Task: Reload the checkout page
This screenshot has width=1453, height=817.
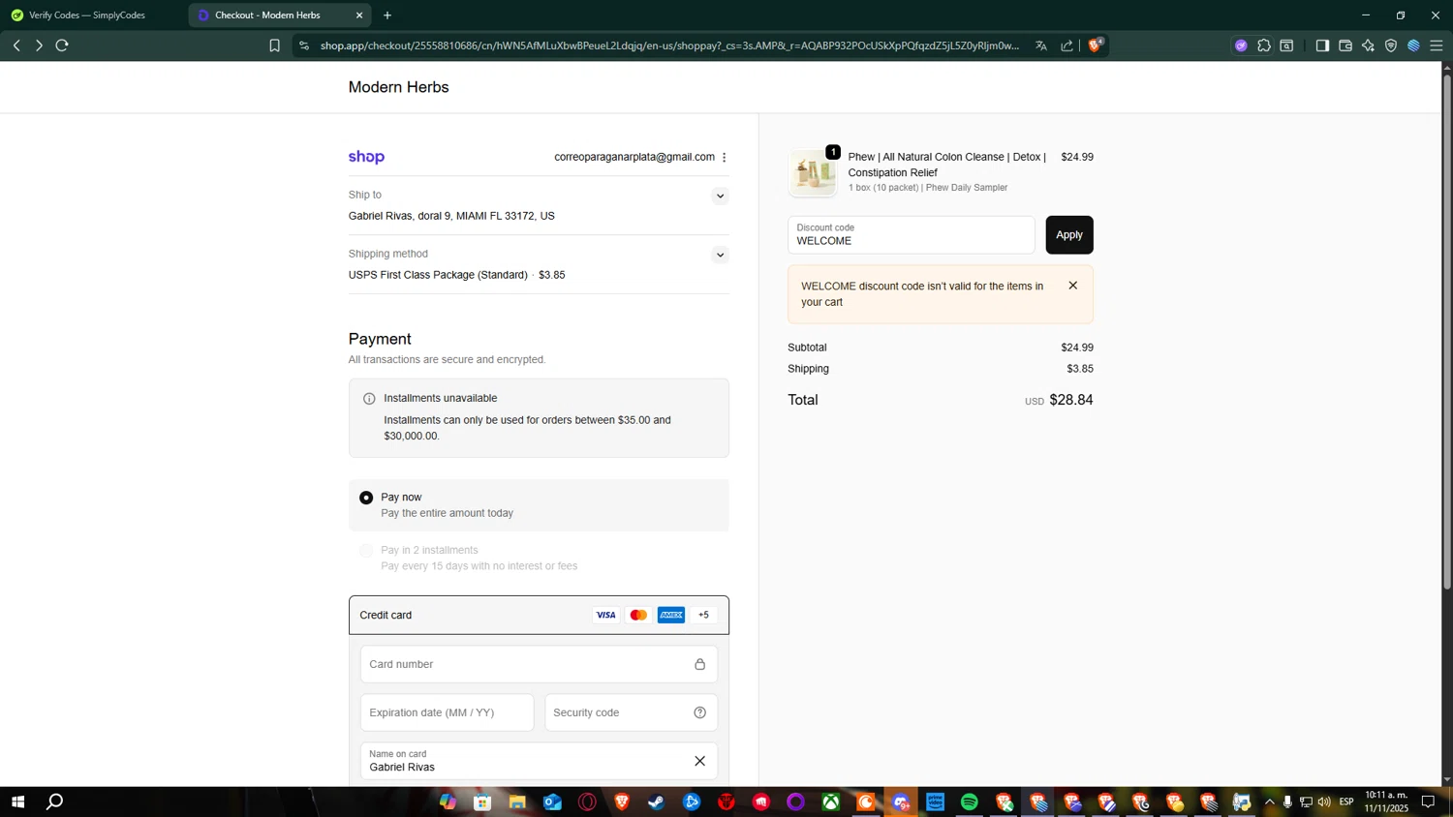Action: pos(62,45)
